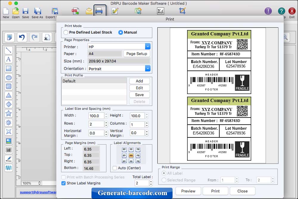Select Pre Defined Label Stock mode

point(66,32)
